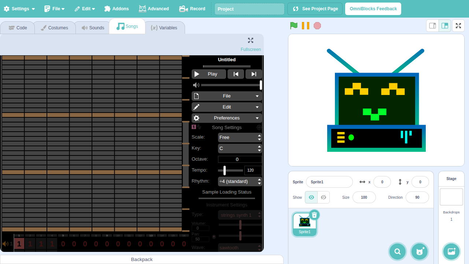Switch to the Sounds tab

[x=93, y=28]
